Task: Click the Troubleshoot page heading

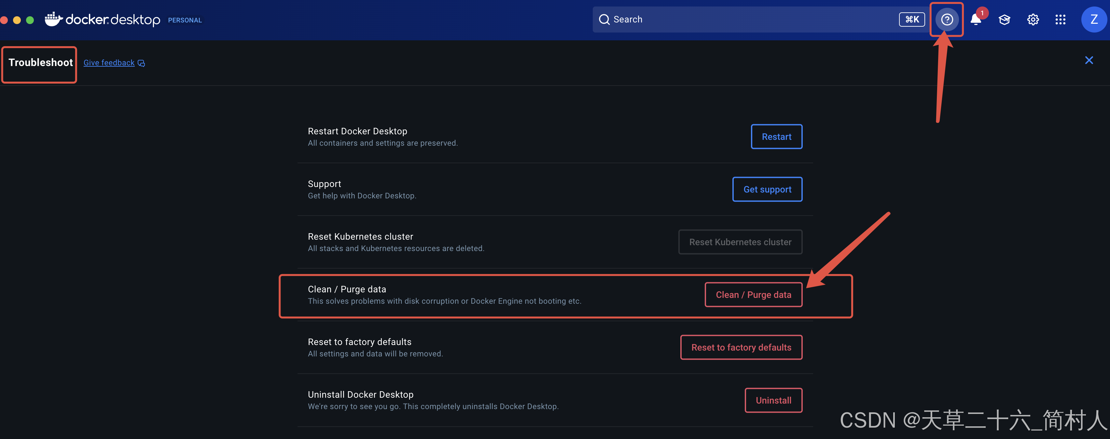Action: (40, 63)
